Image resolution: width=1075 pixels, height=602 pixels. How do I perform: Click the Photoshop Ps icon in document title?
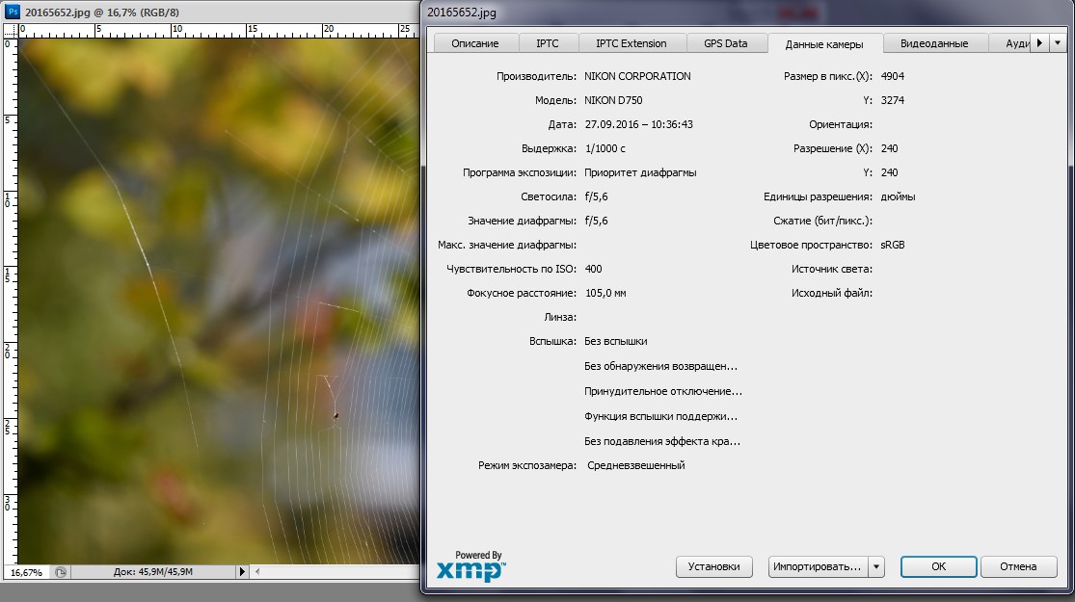pos(13,12)
